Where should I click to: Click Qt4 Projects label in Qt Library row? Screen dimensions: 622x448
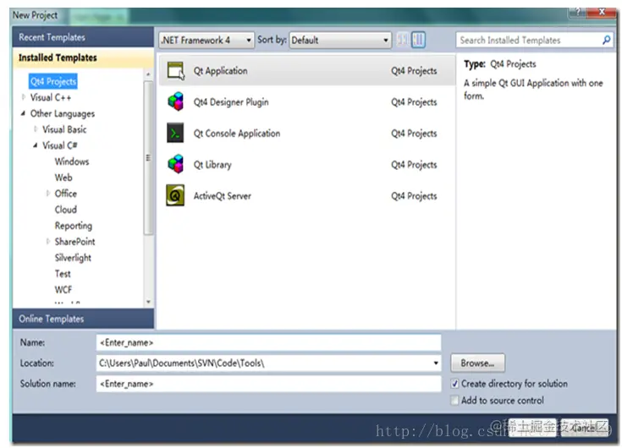414,165
